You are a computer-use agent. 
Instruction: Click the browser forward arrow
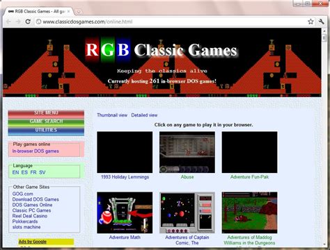click(x=18, y=22)
